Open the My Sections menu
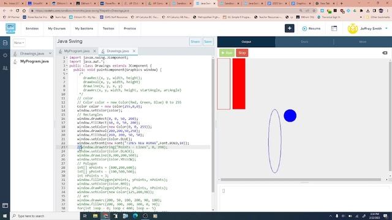 (84, 29)
